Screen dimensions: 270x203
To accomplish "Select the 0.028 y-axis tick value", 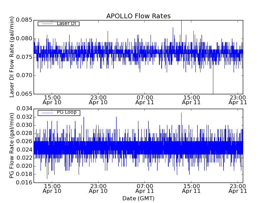I will pos(24,133).
